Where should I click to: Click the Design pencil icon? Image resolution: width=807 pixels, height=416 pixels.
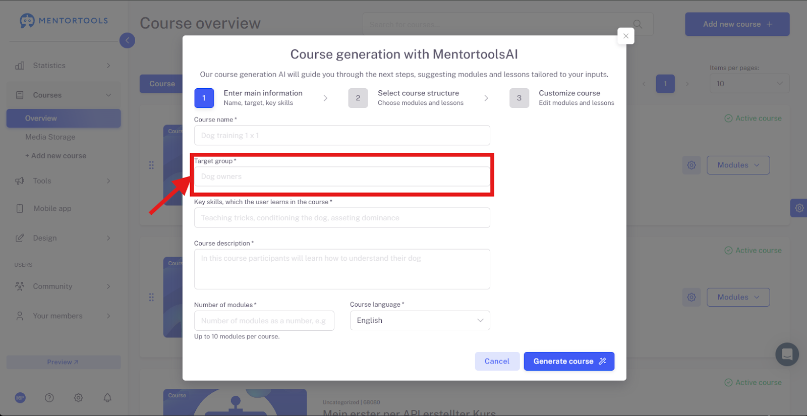pos(20,238)
